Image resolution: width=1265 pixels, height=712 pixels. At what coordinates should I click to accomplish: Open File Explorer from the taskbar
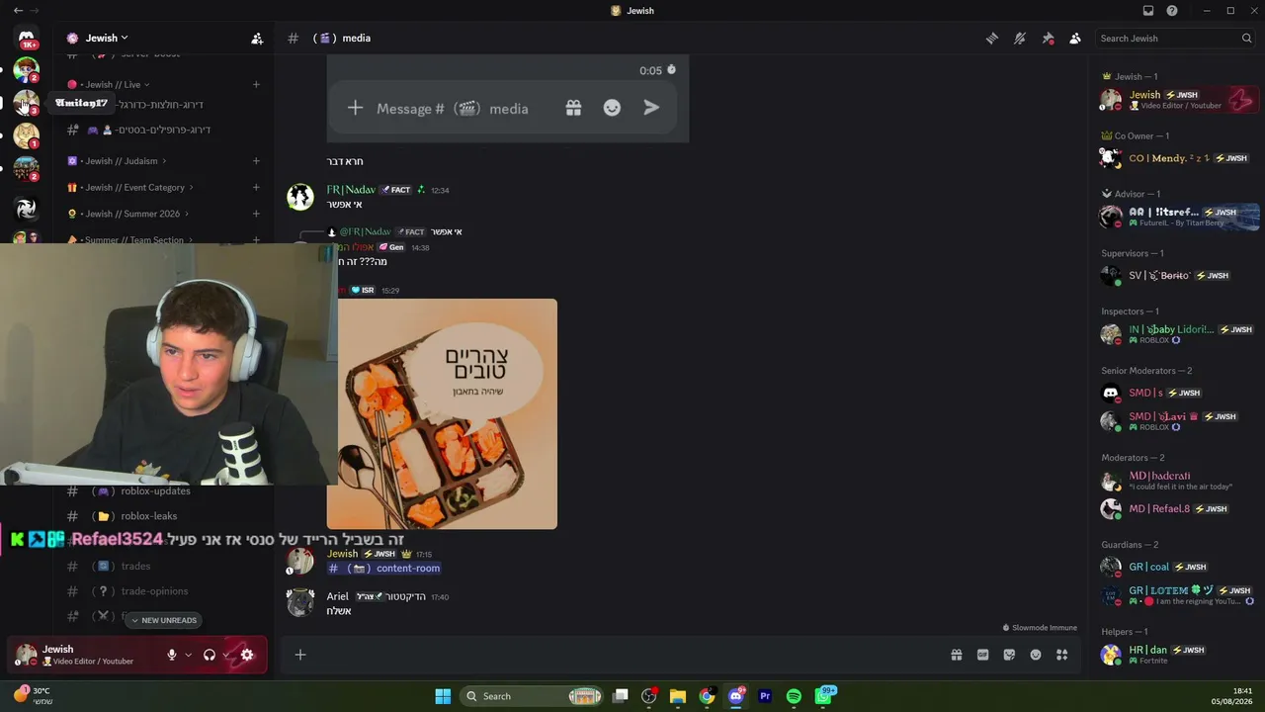678,696
